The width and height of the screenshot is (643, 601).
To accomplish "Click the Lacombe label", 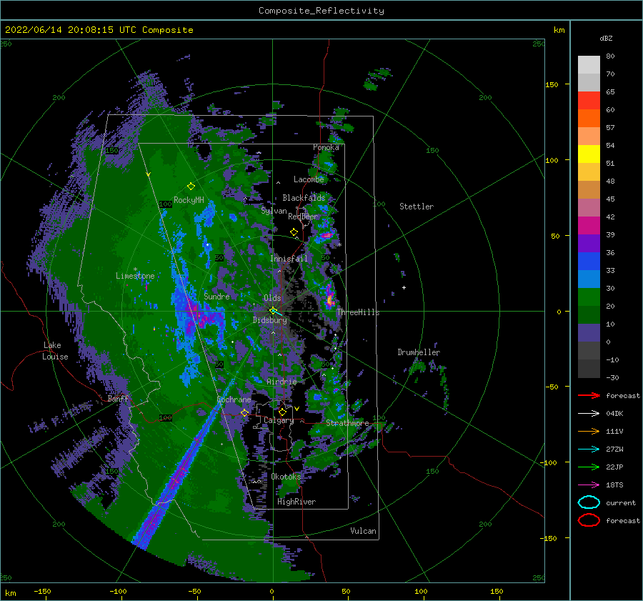I will tap(309, 179).
